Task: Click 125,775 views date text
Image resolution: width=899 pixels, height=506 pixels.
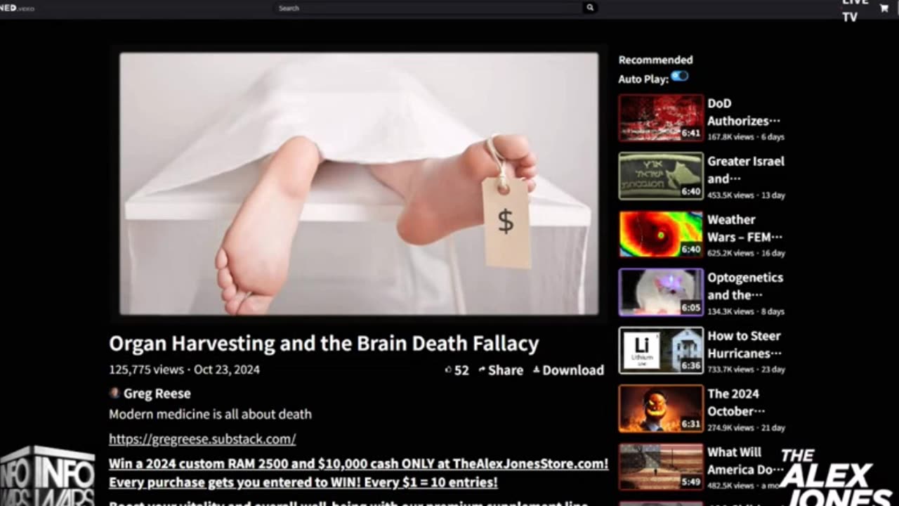Action: pyautogui.click(x=184, y=370)
